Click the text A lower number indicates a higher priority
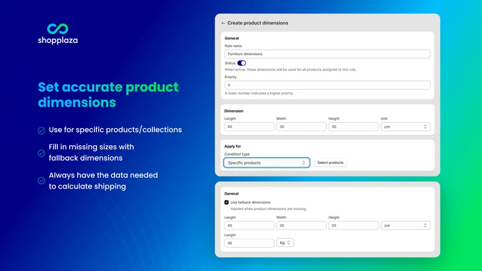This screenshot has height=271, width=482. [259, 93]
